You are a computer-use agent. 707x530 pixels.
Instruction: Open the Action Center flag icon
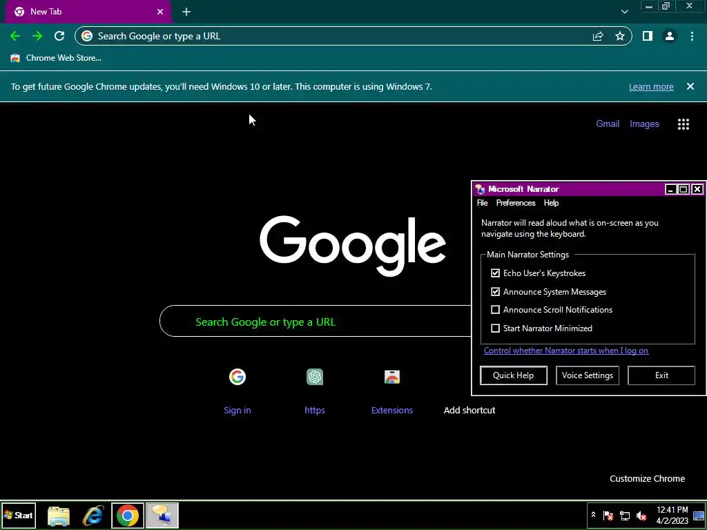pos(608,515)
